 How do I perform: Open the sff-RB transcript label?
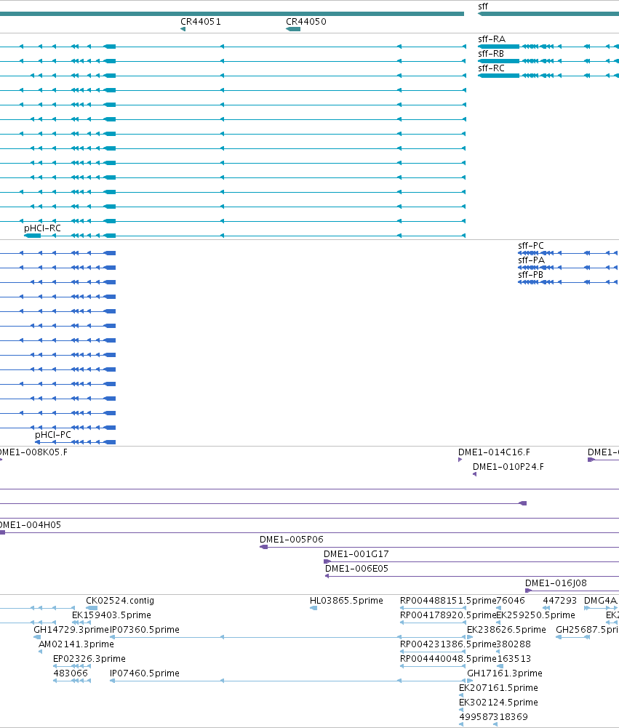[491, 54]
